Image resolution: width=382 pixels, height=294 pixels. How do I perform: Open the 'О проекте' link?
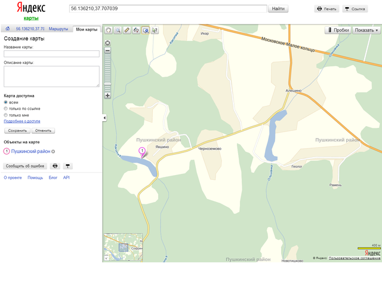coord(13,177)
